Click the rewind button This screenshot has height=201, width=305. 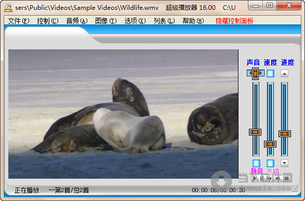(x=278, y=178)
